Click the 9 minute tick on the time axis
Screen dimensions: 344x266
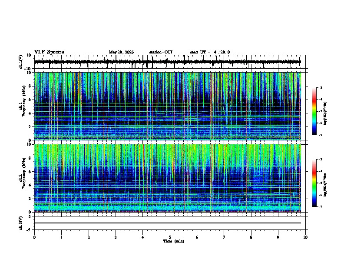pos(278,237)
